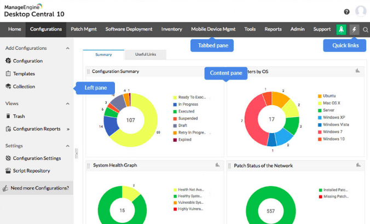Open the Script Repository
The width and height of the screenshot is (370, 224).
pyautogui.click(x=31, y=171)
